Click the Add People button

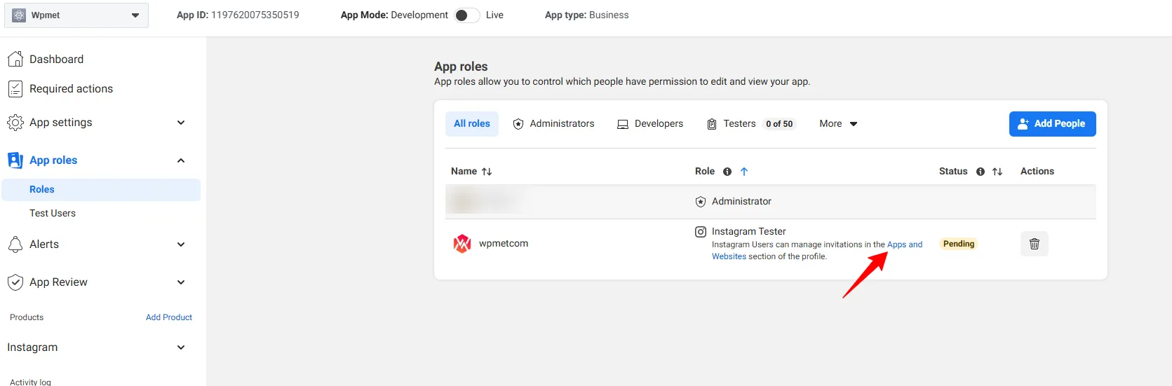(x=1052, y=124)
